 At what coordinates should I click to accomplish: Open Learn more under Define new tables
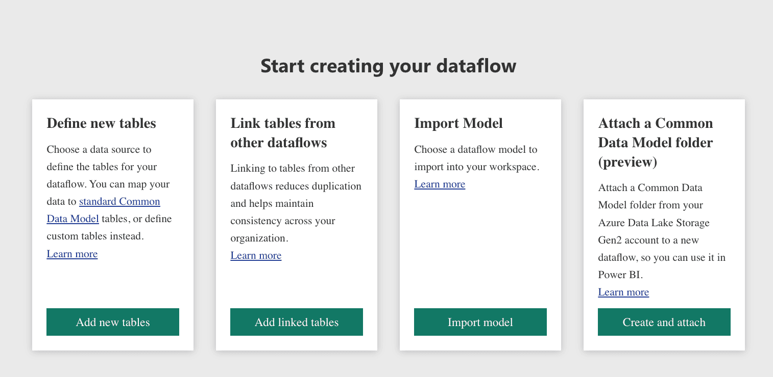pyautogui.click(x=72, y=254)
